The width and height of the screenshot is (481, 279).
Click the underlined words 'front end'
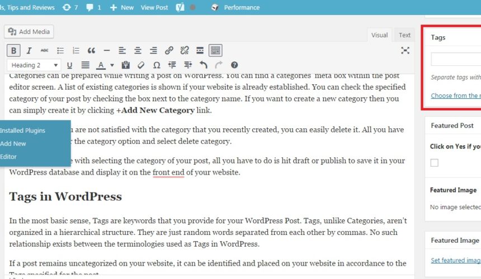[168, 172]
